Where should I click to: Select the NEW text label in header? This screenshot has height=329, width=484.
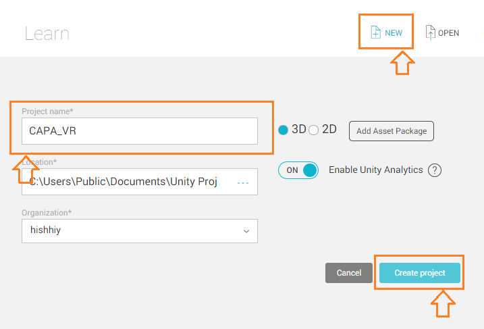pyautogui.click(x=394, y=33)
